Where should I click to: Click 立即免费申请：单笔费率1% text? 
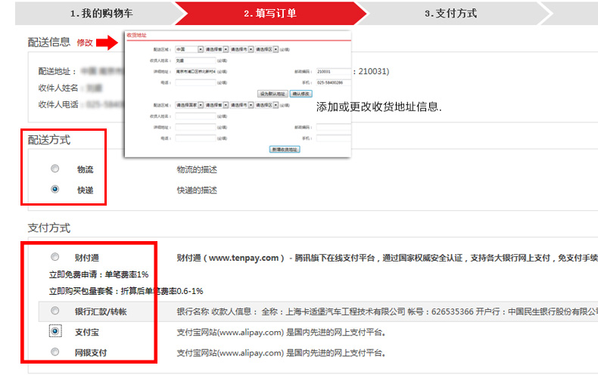click(98, 274)
